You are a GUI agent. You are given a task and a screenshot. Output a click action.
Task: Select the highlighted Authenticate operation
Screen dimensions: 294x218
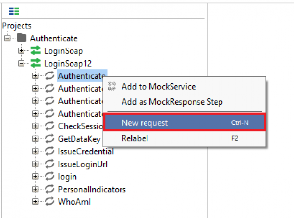tap(82, 76)
